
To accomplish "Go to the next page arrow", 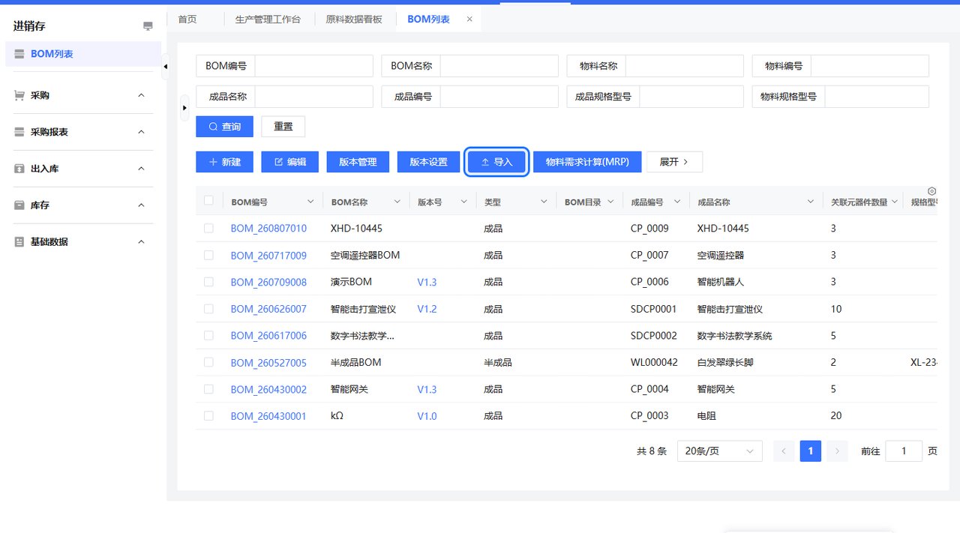I will click(x=837, y=451).
